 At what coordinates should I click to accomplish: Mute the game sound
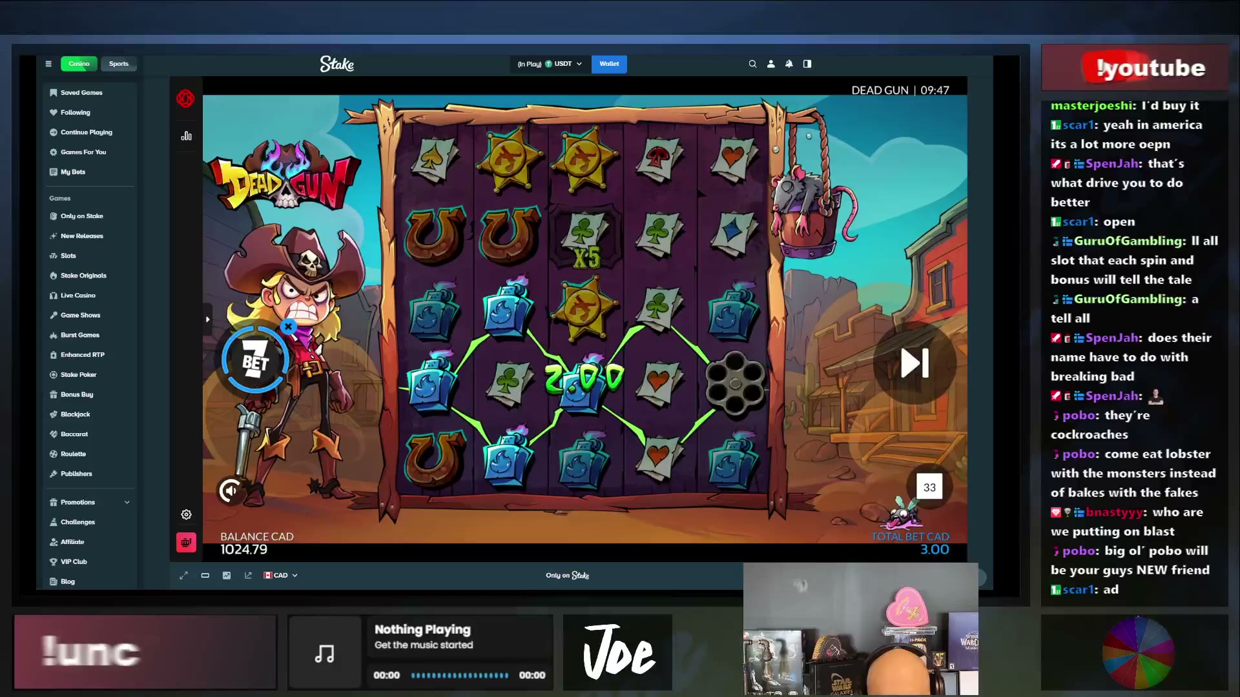point(230,491)
